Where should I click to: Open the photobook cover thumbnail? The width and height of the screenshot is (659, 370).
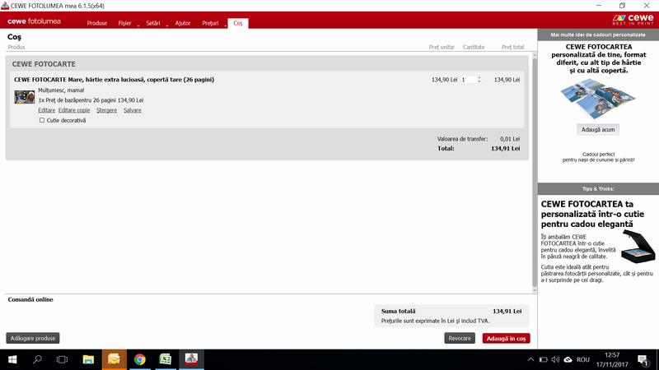[25, 97]
